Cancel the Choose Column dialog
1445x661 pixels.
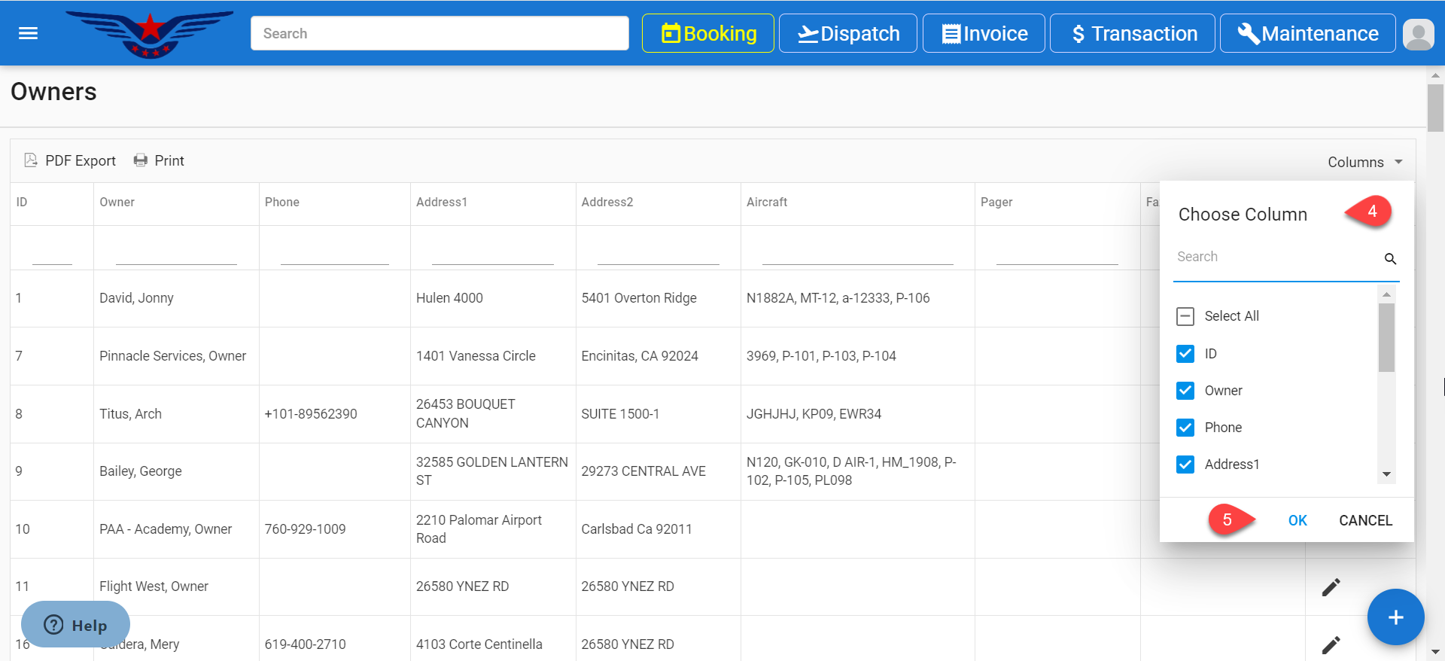(1365, 520)
